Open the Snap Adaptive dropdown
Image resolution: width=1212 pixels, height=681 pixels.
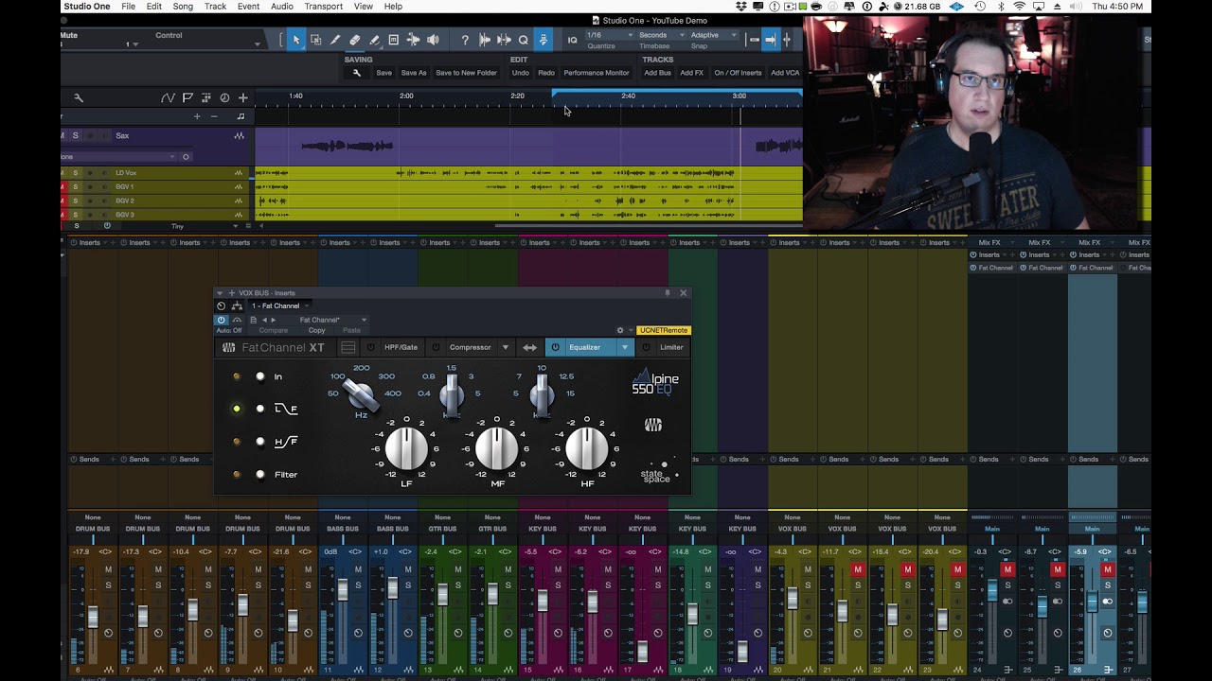[x=712, y=35]
